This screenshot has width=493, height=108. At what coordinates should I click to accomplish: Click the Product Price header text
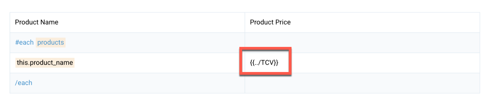tap(270, 22)
